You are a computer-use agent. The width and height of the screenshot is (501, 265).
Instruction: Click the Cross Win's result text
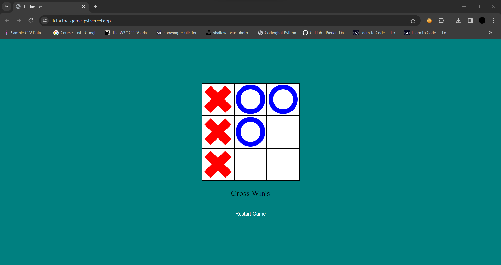250,193
